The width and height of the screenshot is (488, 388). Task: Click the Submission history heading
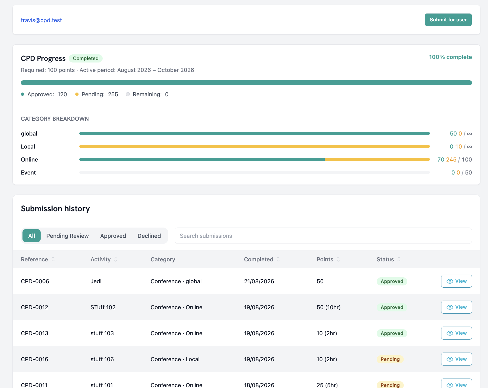tap(55, 209)
